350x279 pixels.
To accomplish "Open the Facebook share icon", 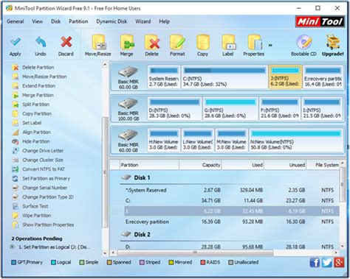I will [315, 263].
